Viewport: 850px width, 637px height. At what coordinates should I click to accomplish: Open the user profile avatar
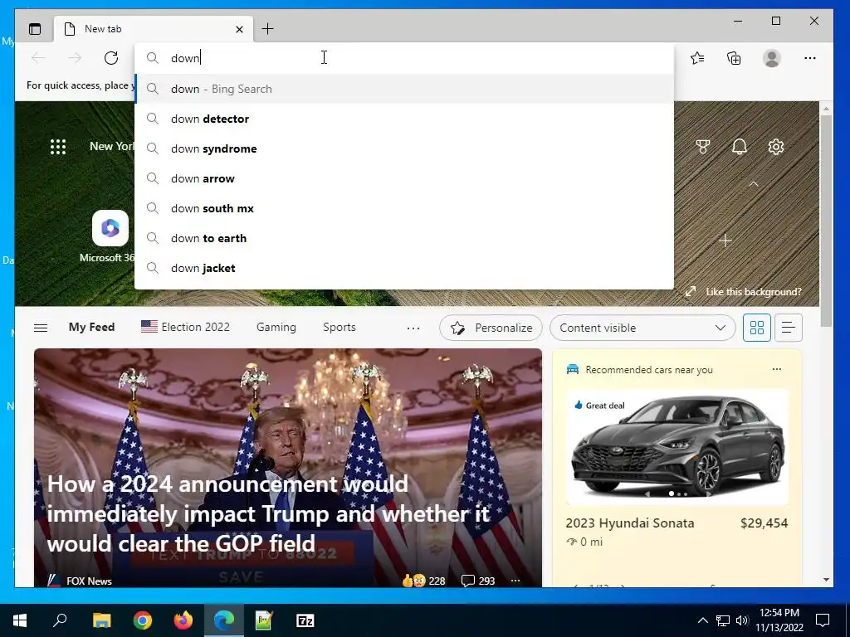pos(771,58)
